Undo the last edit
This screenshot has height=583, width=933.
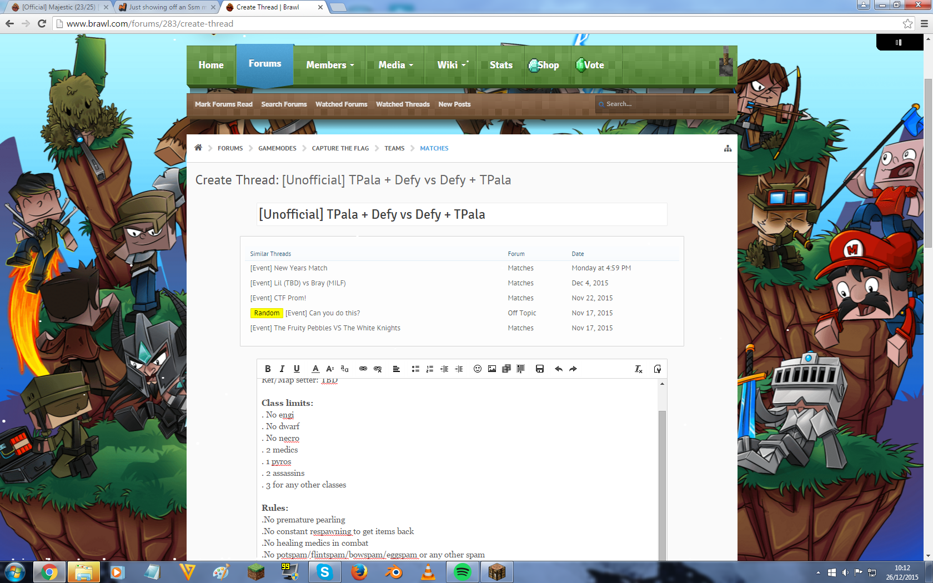[559, 369]
